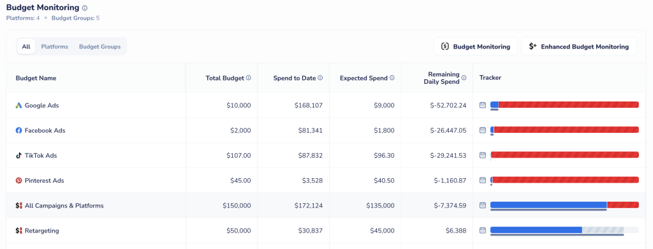
Task: Open the Google Ads budget row
Action: (326, 105)
